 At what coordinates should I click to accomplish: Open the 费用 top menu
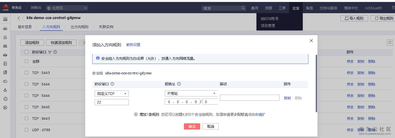254,8
